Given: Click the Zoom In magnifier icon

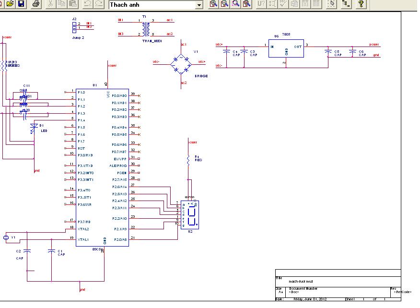Looking at the screenshot, I should pos(214,4).
